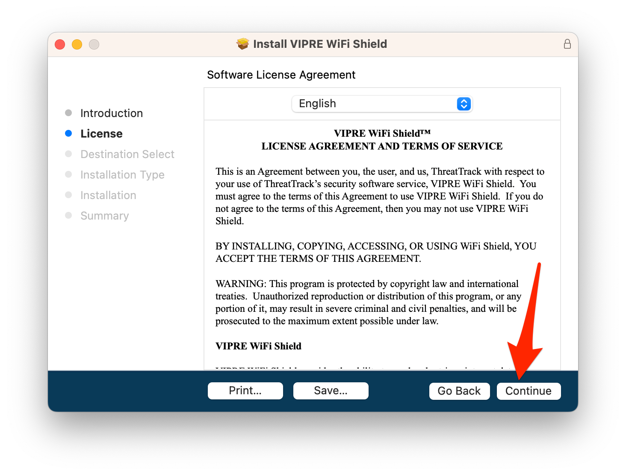
Task: Click the license agreement heading text
Action: click(382, 140)
